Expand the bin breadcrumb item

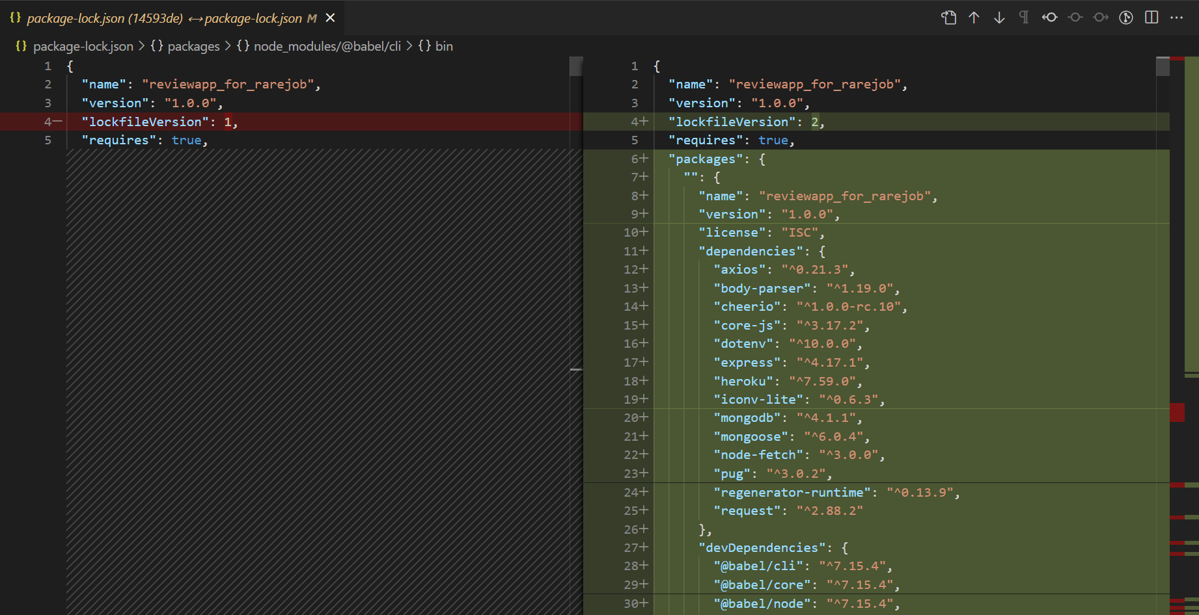445,46
